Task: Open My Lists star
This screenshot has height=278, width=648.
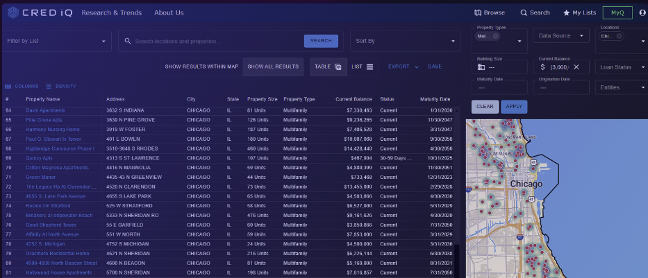Action: (566, 12)
